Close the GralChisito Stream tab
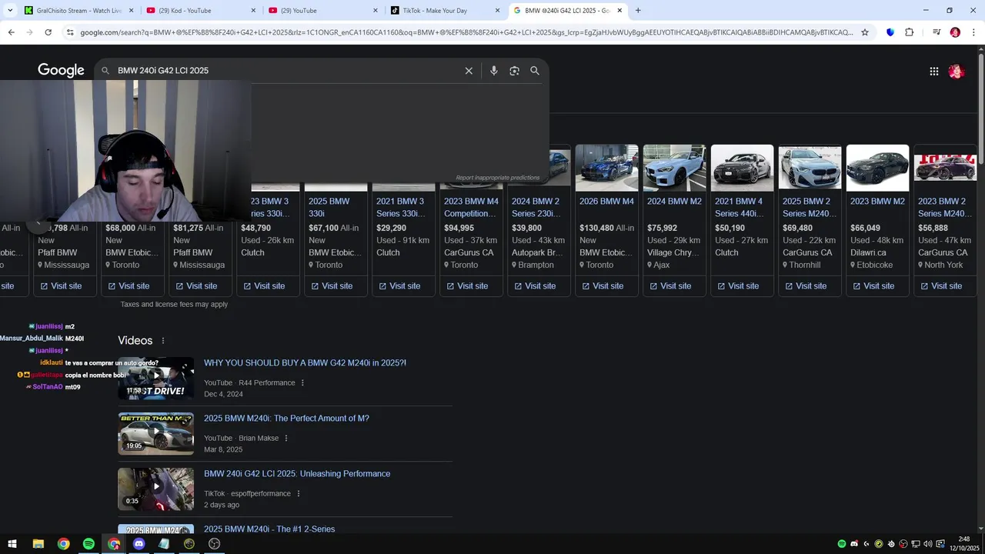985x554 pixels. click(130, 11)
